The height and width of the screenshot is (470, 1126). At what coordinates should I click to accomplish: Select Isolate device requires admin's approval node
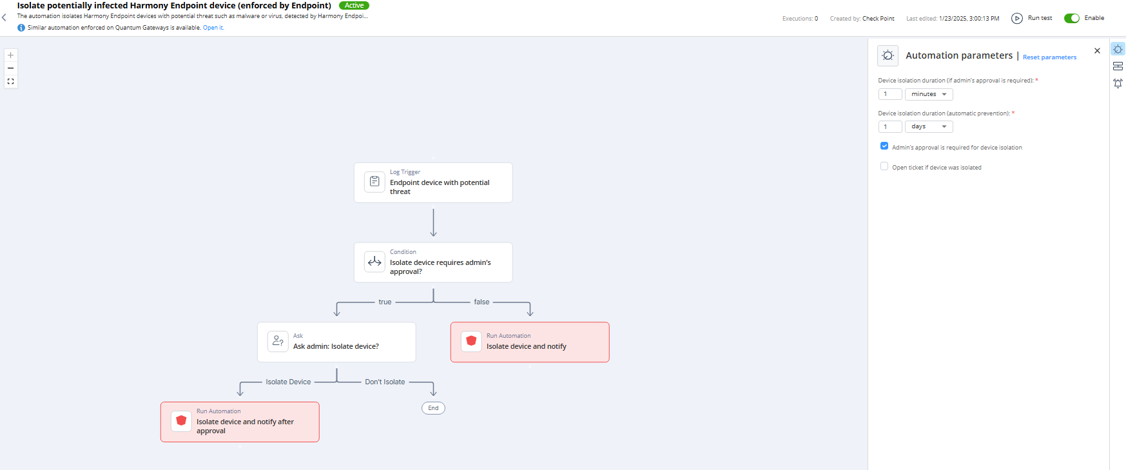pyautogui.click(x=433, y=262)
